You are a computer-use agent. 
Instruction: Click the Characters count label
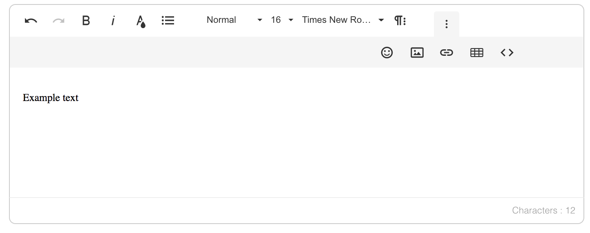(x=543, y=211)
